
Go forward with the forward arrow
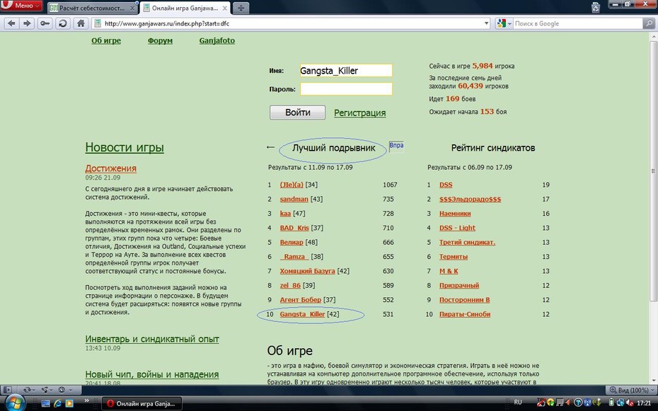point(27,23)
